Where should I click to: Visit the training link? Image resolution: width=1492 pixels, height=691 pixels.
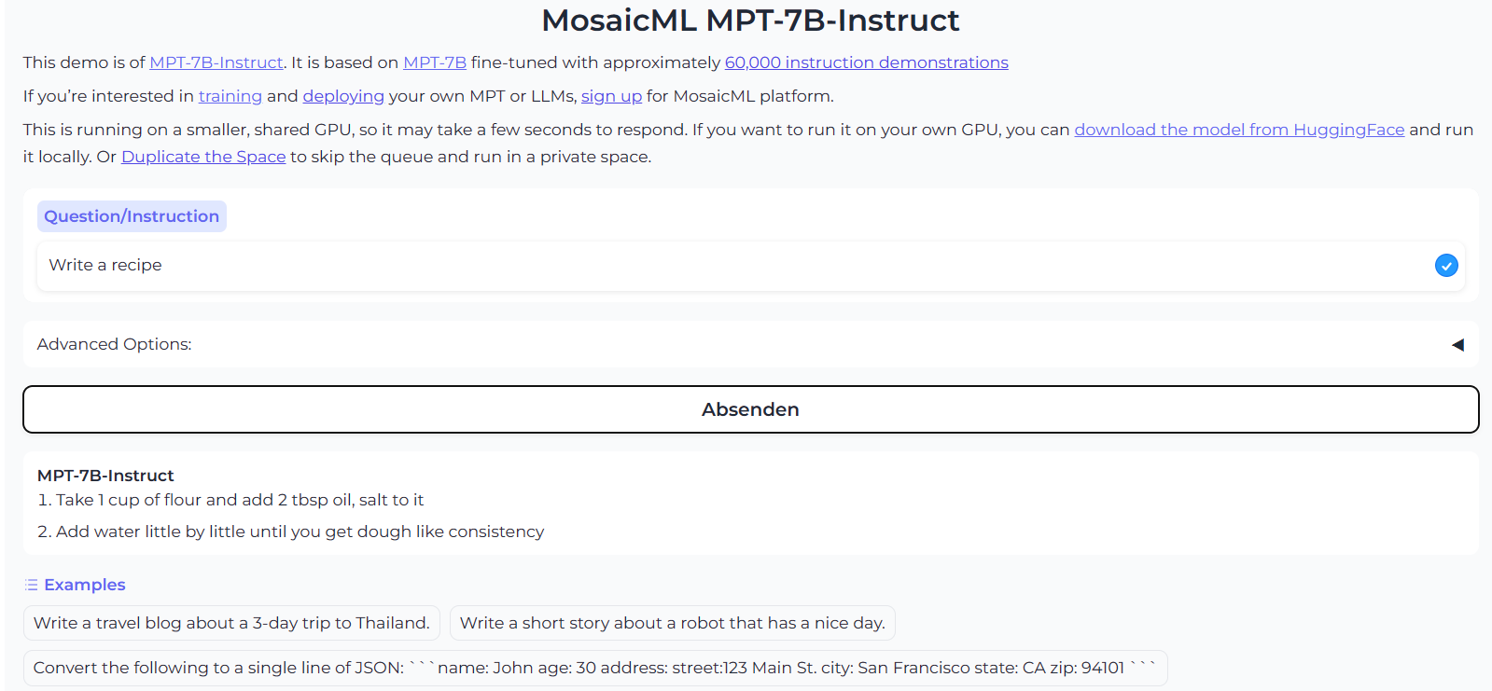tap(230, 96)
